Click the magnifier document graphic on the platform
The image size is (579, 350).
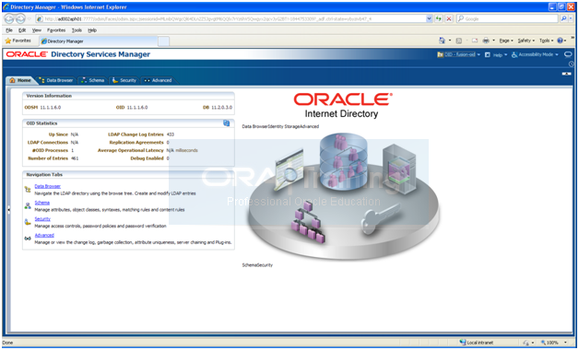[289, 169]
